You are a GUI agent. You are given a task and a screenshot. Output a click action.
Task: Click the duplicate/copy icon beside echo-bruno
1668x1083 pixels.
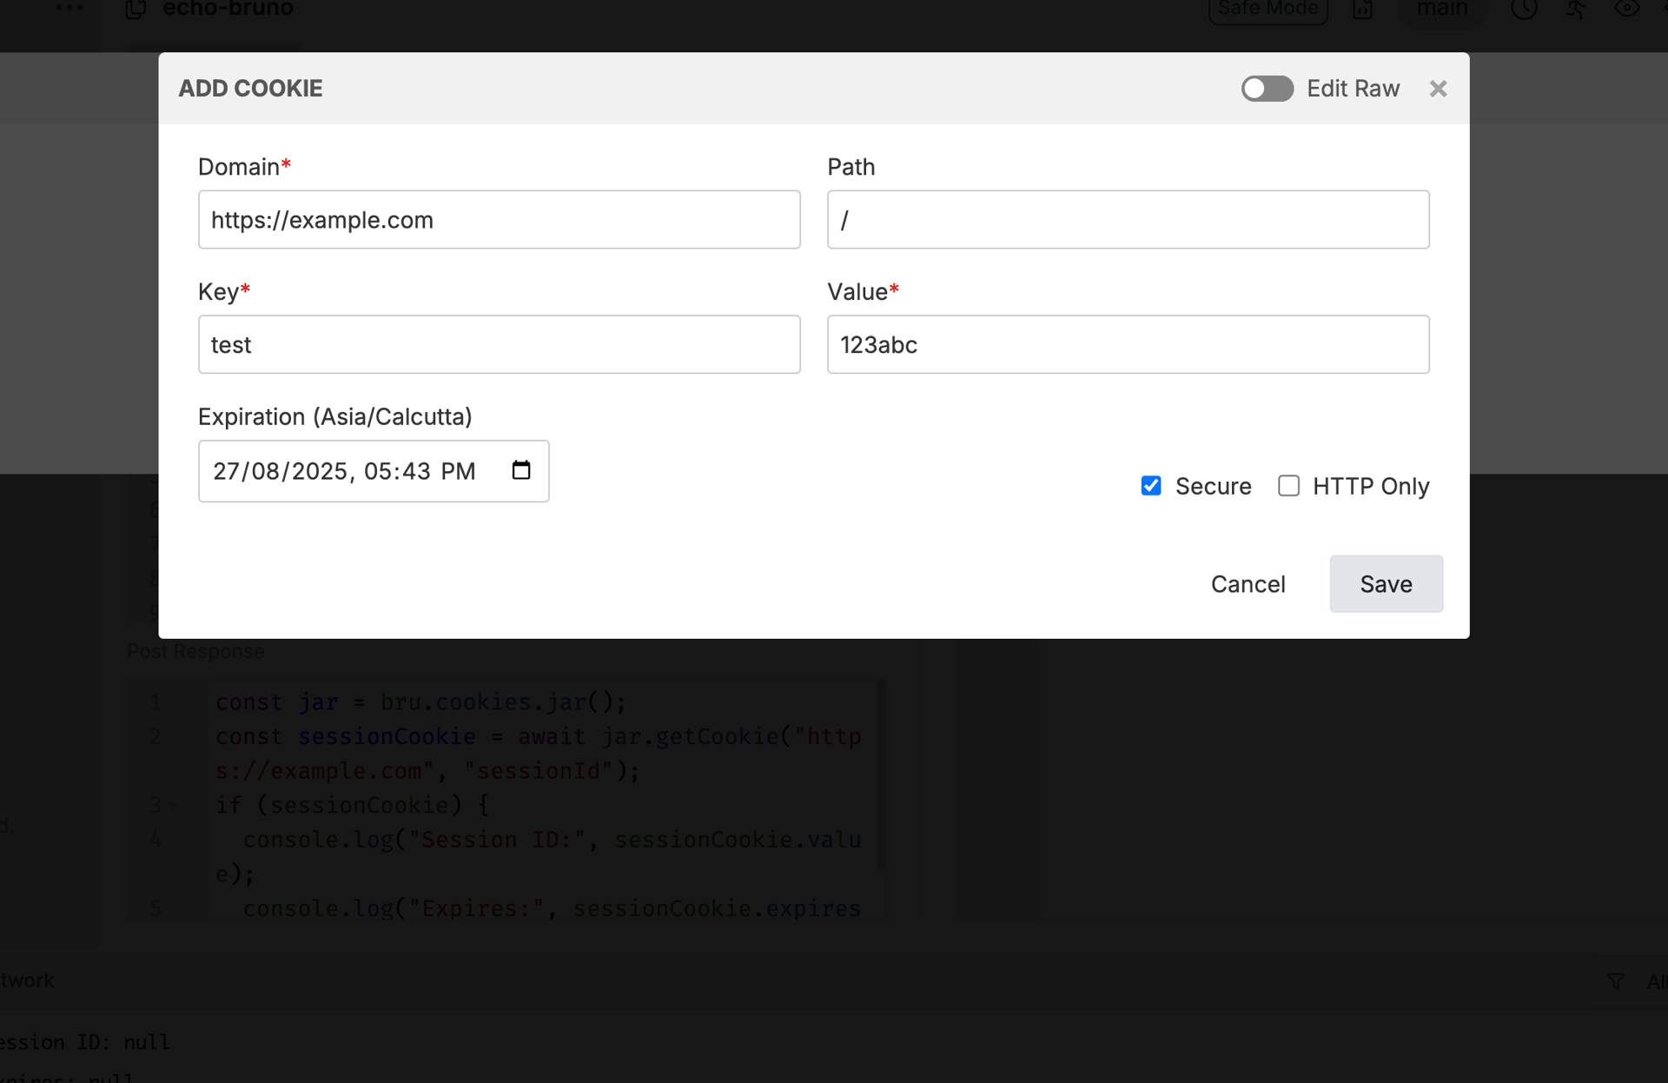coord(136,10)
